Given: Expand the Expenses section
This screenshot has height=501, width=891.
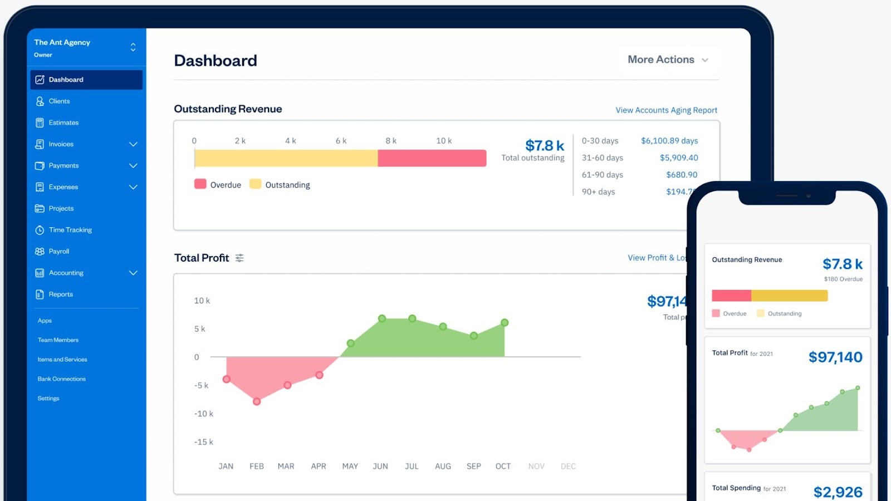Looking at the screenshot, I should pyautogui.click(x=133, y=187).
